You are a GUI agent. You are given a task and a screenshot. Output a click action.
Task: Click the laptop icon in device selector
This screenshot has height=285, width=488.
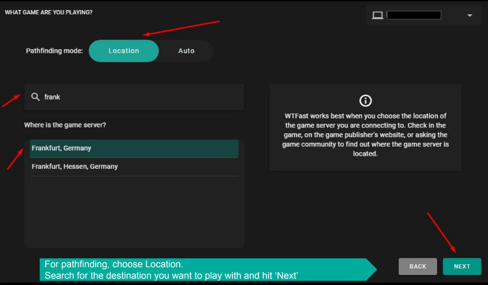pos(377,15)
